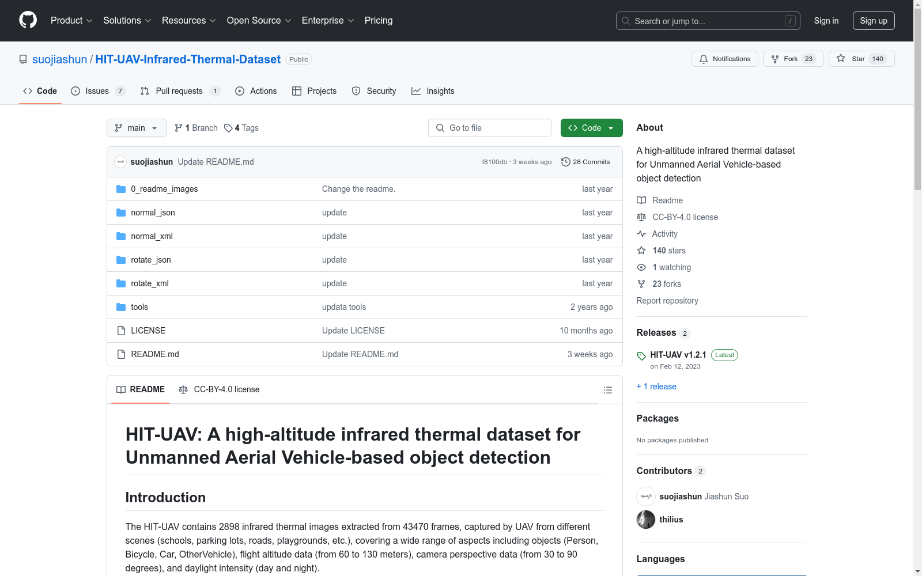922x576 pixels.
Task: Open the README outline list icon
Action: click(x=607, y=390)
